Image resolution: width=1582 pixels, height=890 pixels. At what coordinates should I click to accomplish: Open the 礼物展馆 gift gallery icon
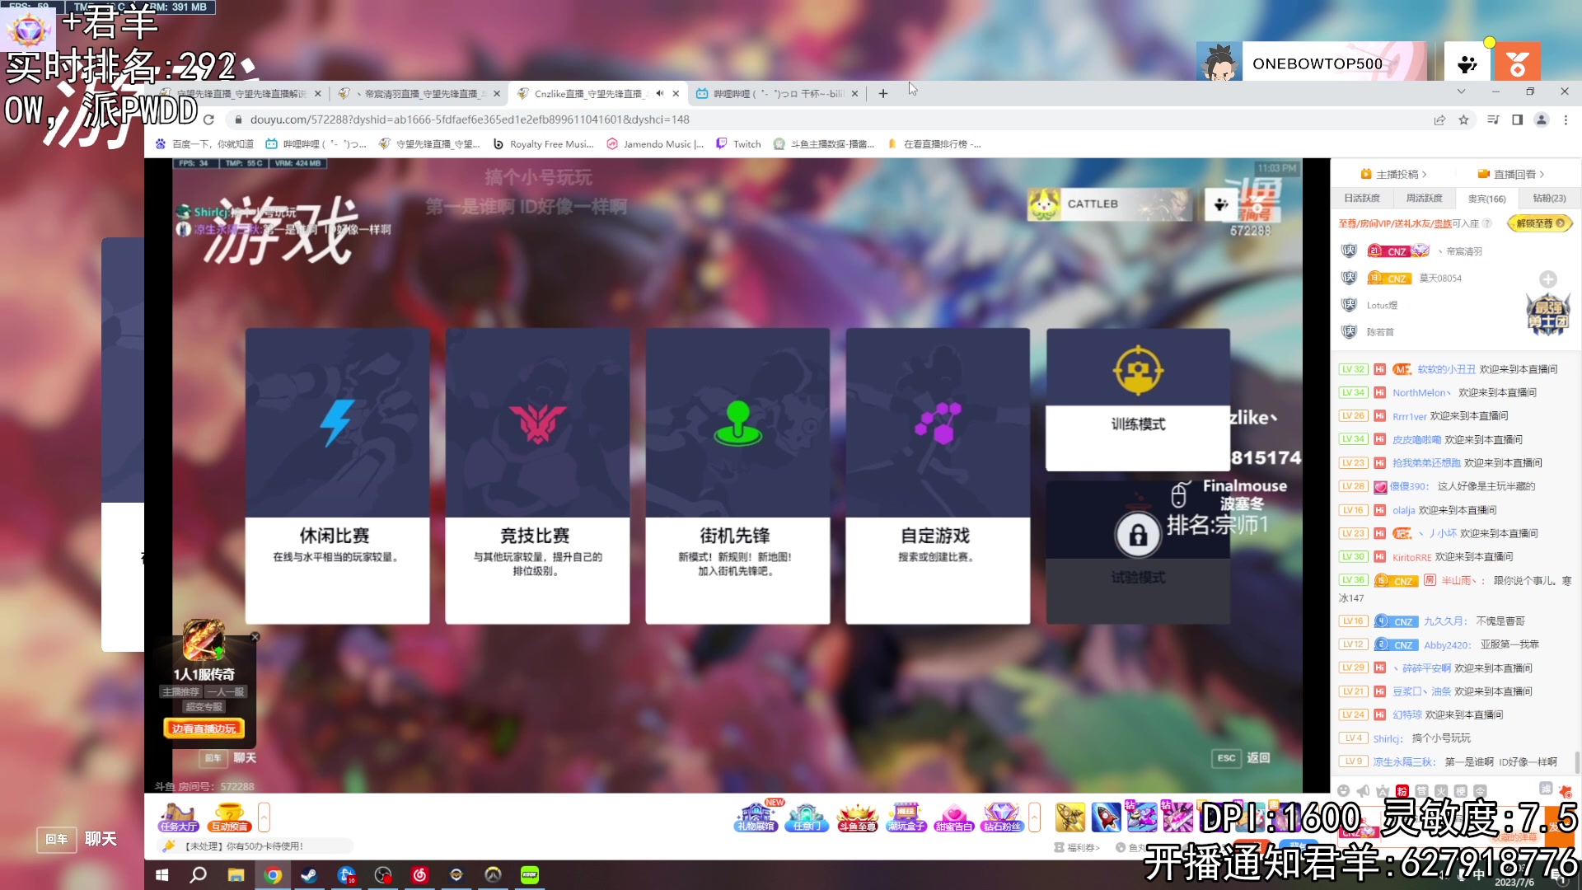tap(756, 816)
